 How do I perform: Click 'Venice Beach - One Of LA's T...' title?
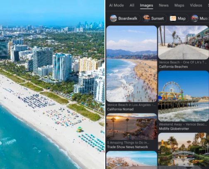point(182,62)
